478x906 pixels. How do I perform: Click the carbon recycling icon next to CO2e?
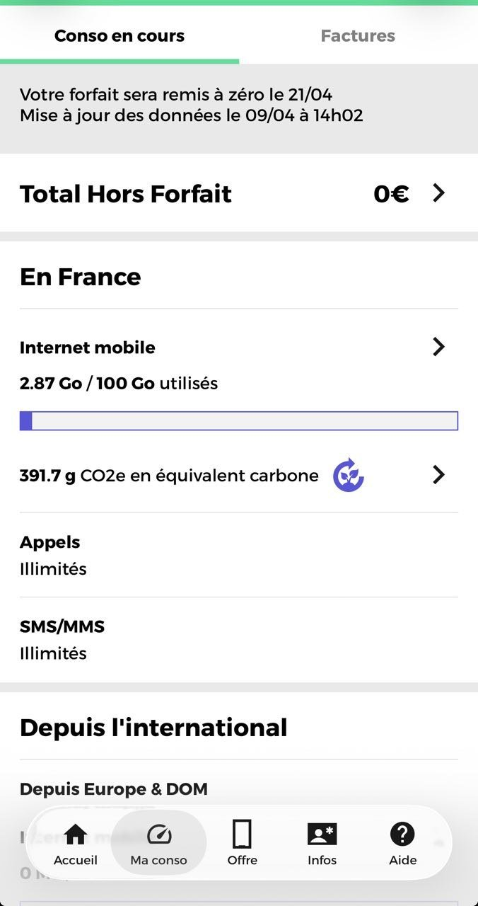[x=348, y=475]
